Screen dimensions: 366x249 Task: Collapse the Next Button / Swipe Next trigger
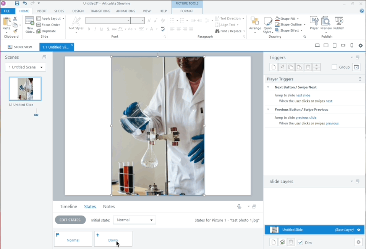click(x=268, y=87)
